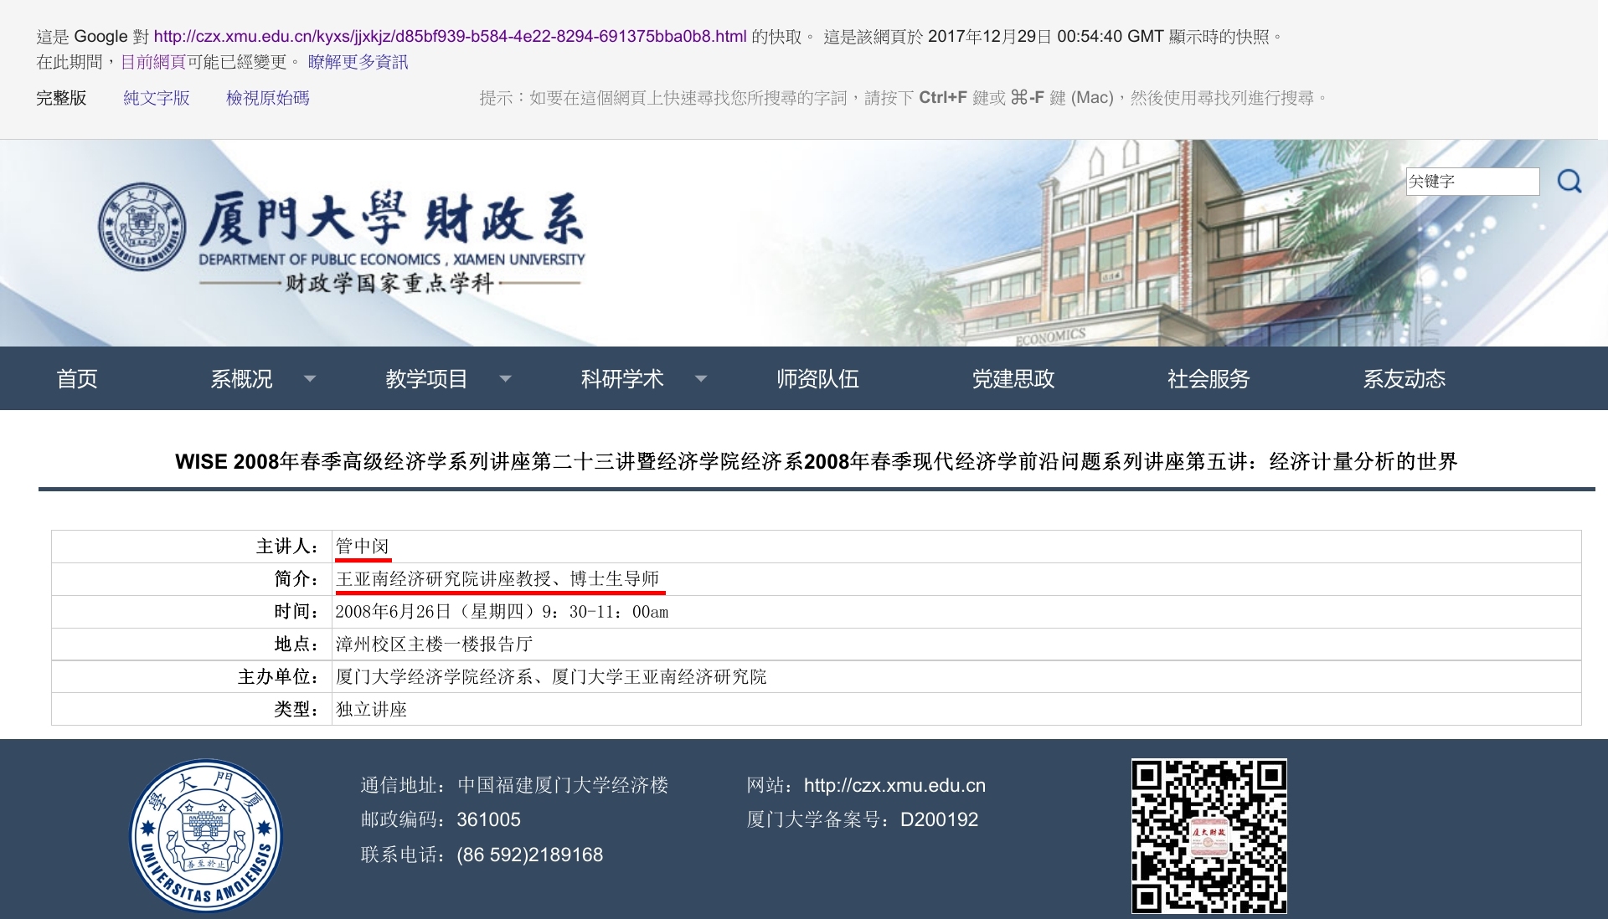Go to 党建思政 menu item
Viewport: 1608px width, 919px height.
pos(1013,379)
